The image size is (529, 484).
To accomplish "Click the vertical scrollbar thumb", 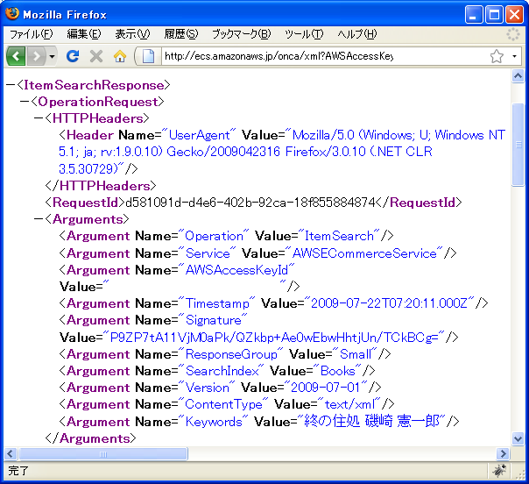I will point(518,145).
